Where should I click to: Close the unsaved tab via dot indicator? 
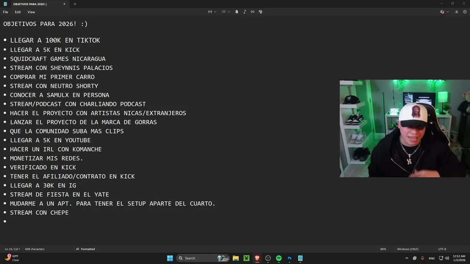[64, 4]
